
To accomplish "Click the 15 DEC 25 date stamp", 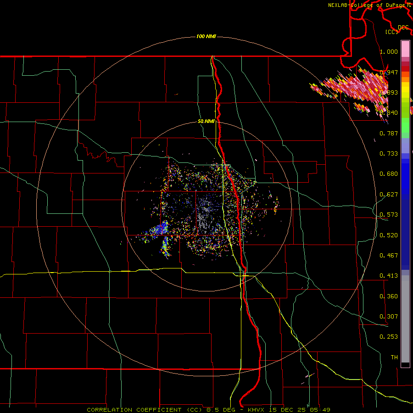I will tap(288, 410).
